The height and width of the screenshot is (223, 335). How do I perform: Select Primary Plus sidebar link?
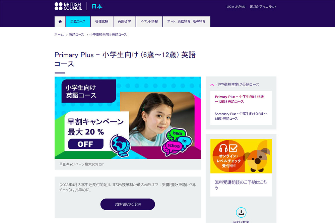tap(239, 99)
